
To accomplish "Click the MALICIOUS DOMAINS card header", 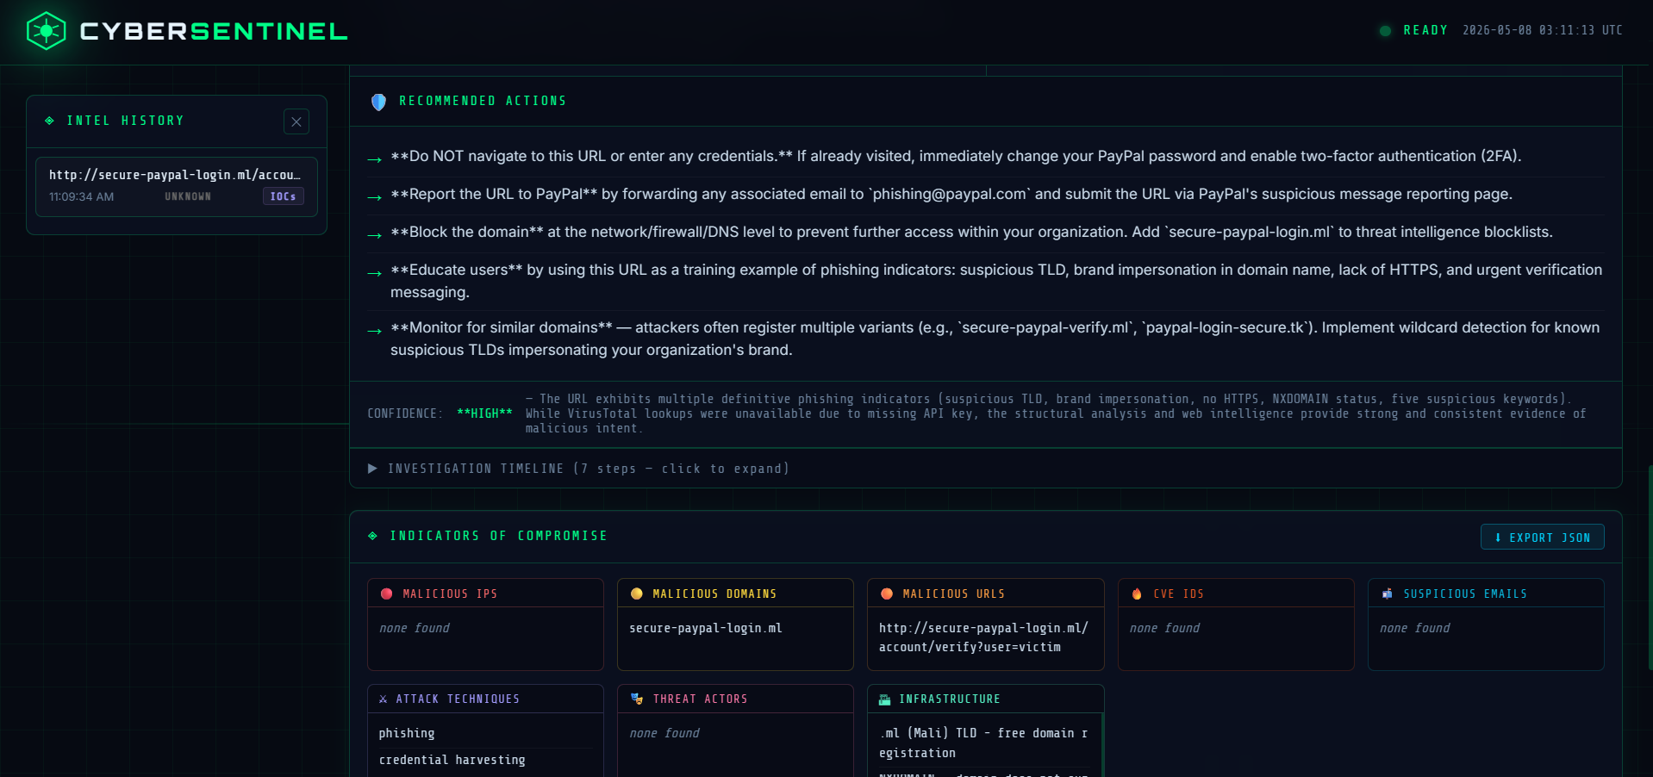I will 735,594.
